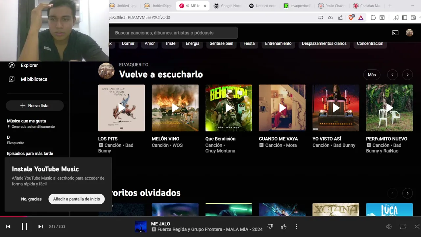This screenshot has width=421, height=237.
Task: Focus the Buscar canciones search field
Action: (173, 33)
